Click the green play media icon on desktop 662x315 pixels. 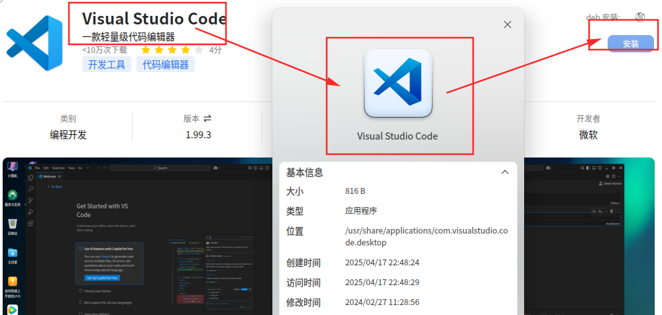[12, 310]
